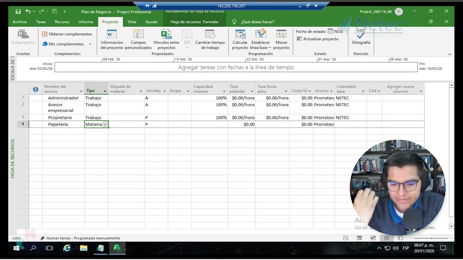The width and height of the screenshot is (463, 260).
Task: Click Obtener complementos
Action: click(67, 34)
